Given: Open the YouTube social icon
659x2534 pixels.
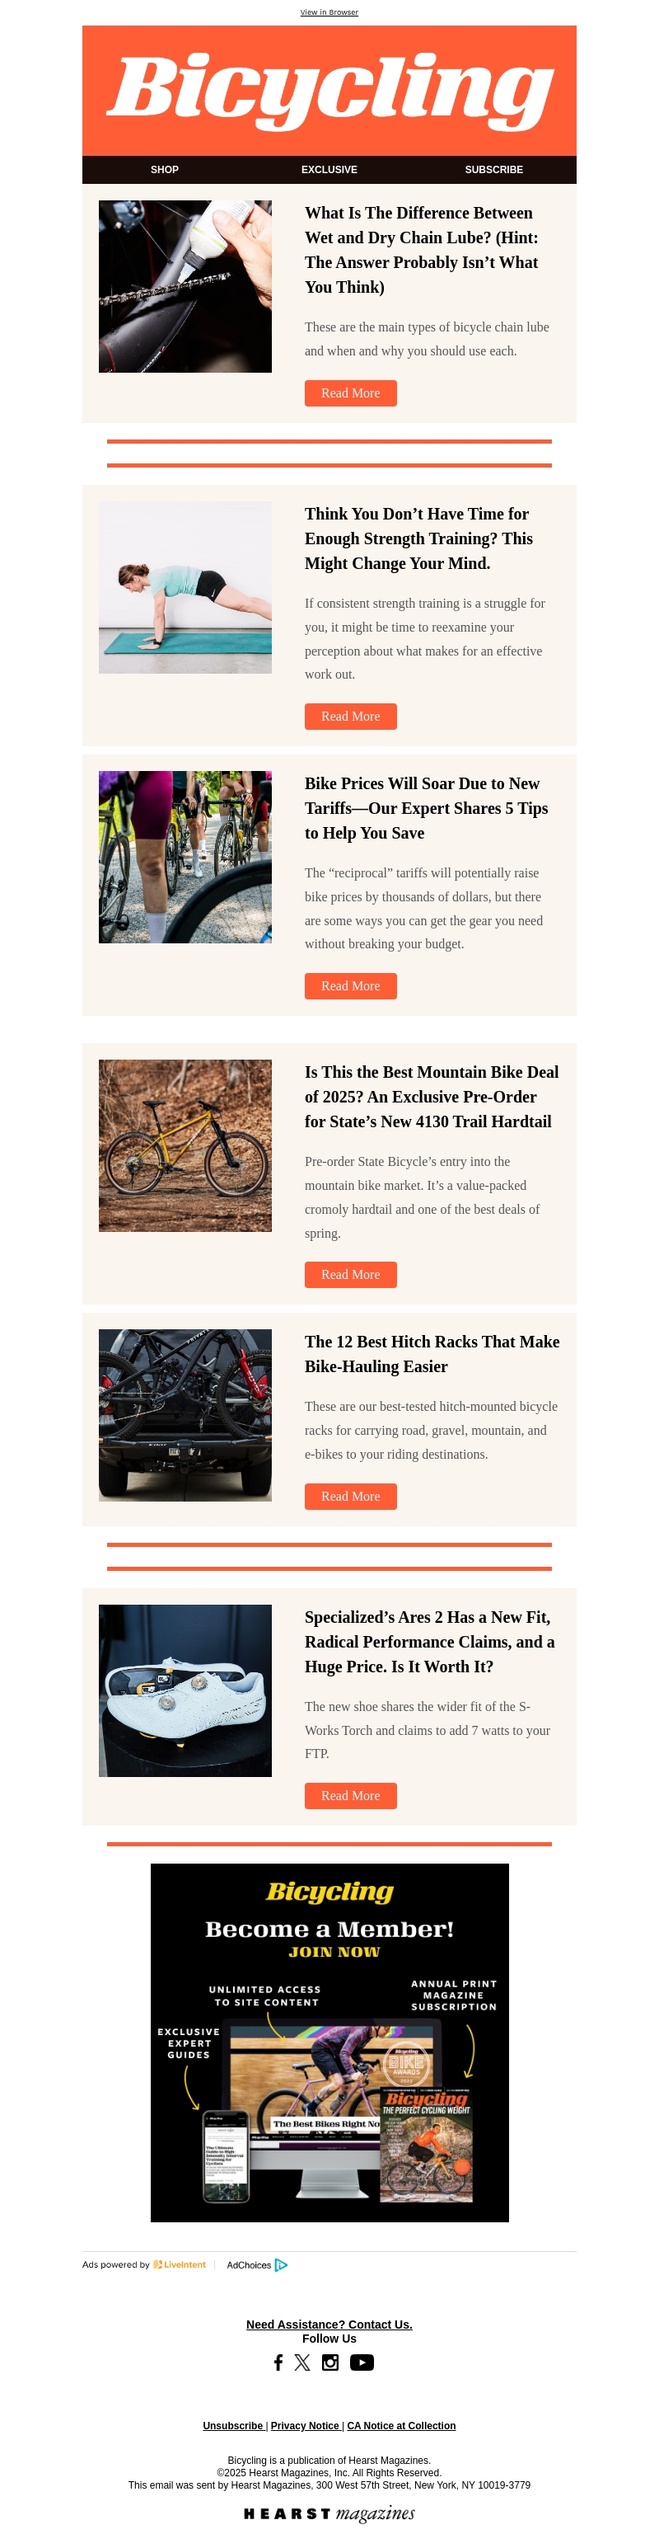Looking at the screenshot, I should 362,2362.
